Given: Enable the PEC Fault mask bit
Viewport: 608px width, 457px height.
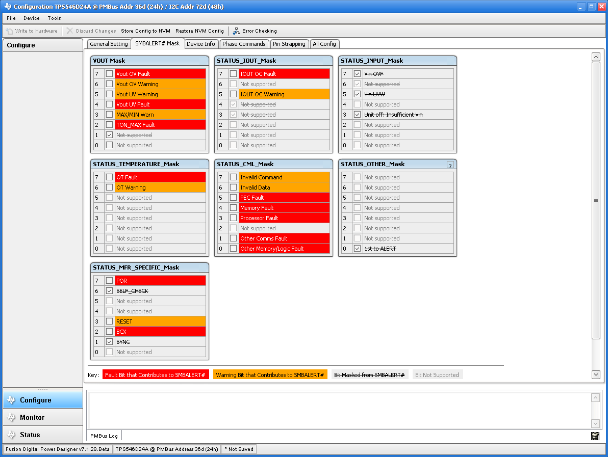Looking at the screenshot, I should point(233,197).
